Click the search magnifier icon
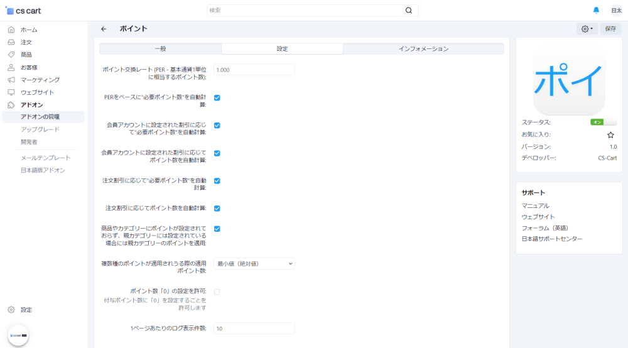 409,11
